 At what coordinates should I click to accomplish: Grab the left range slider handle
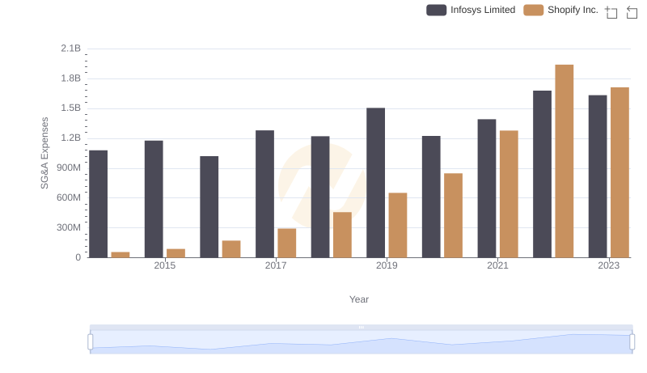pos(91,341)
